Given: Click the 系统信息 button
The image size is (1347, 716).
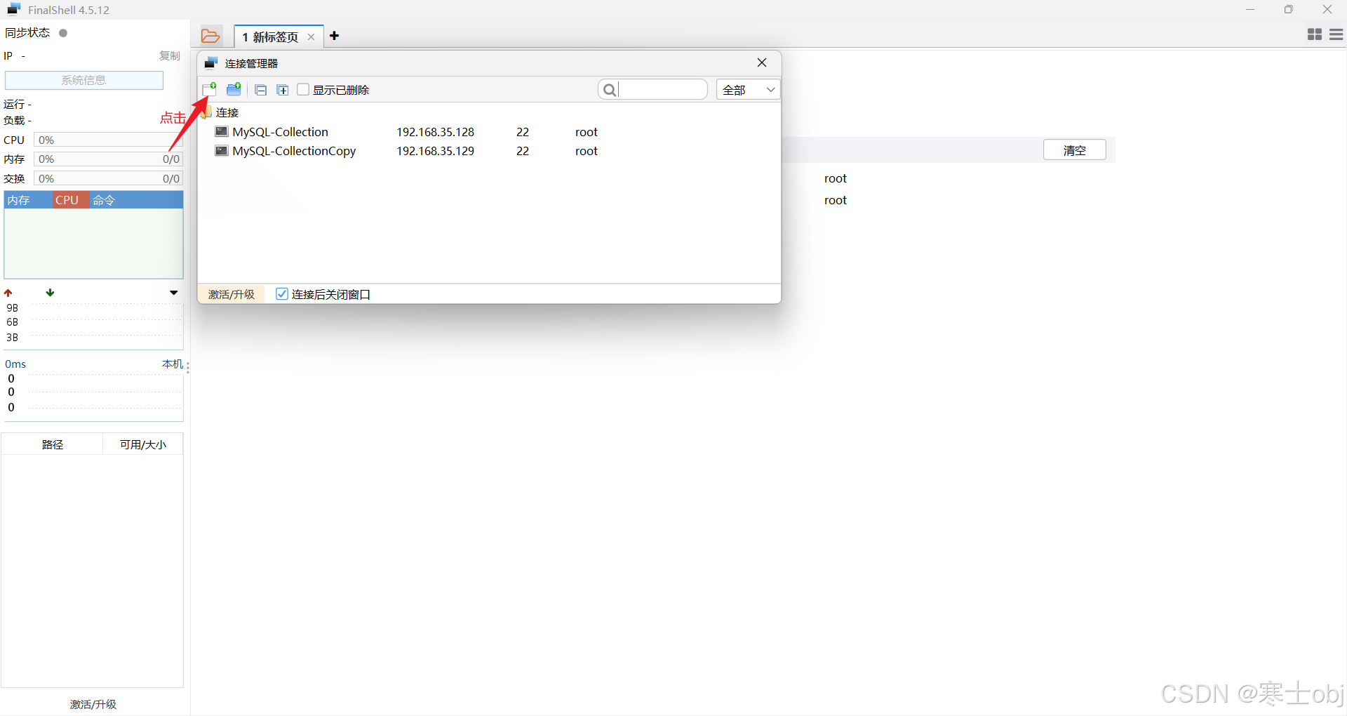Looking at the screenshot, I should tap(84, 80).
